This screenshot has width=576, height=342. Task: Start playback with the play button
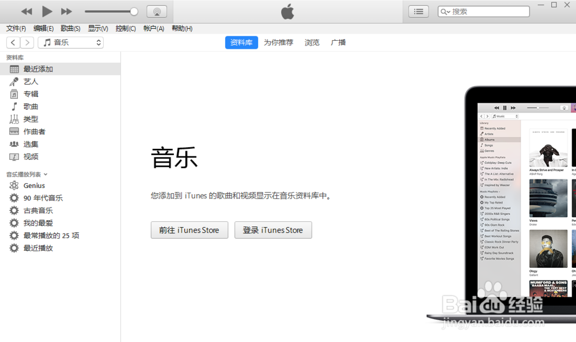click(47, 11)
